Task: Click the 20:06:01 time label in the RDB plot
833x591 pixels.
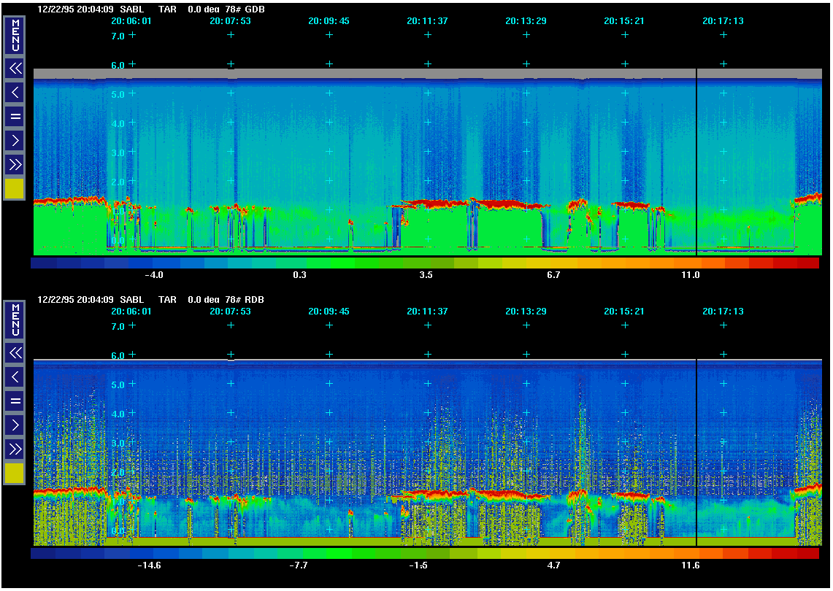Action: pos(131,312)
